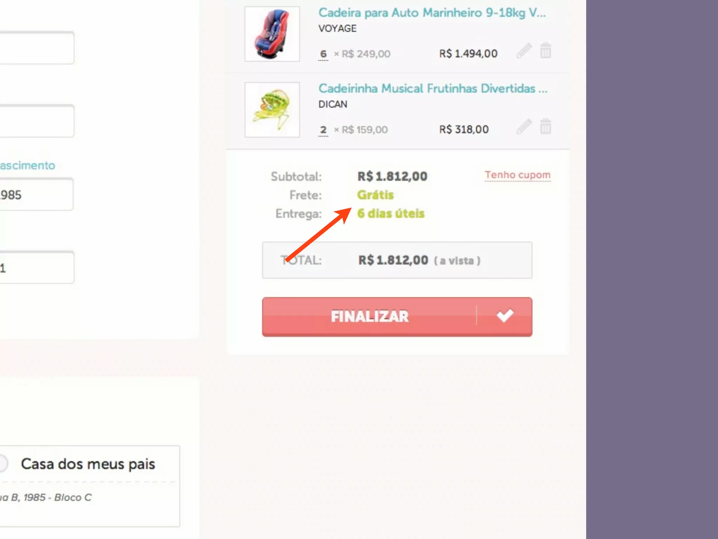
Task: Select the Casa dos meus pais address card
Action: [x=90, y=486]
